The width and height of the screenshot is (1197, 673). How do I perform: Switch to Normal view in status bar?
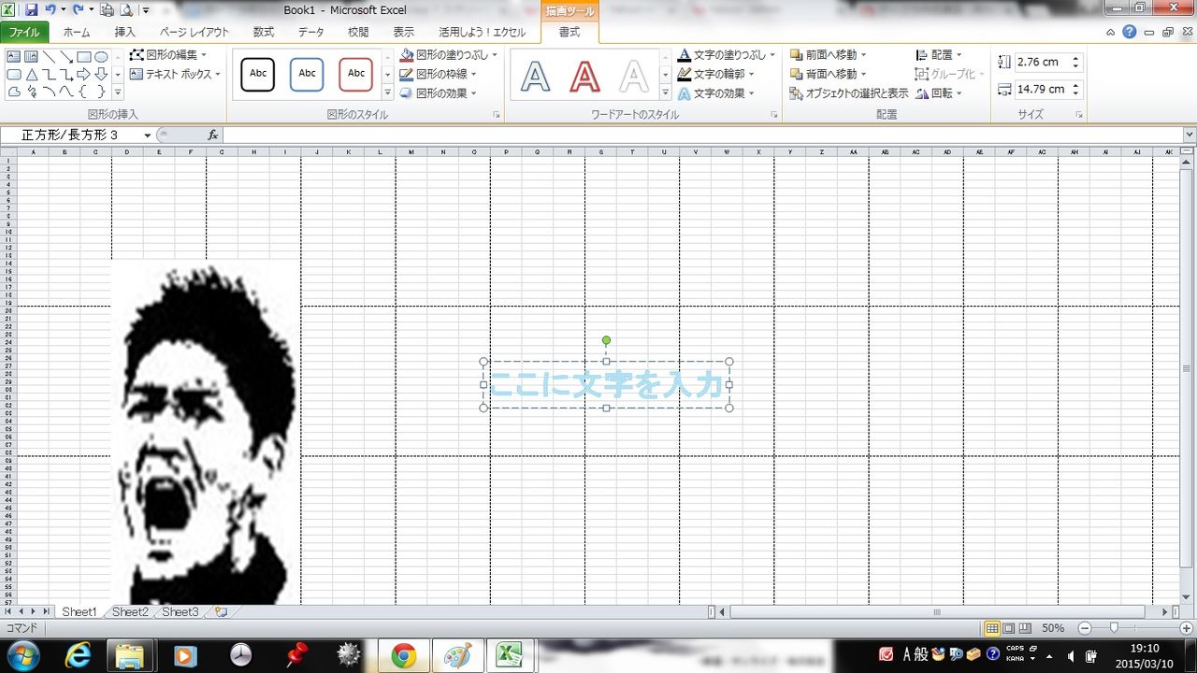[x=992, y=628]
